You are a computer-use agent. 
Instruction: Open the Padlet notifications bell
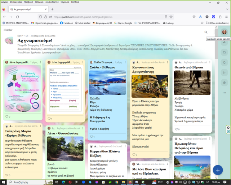224,62
